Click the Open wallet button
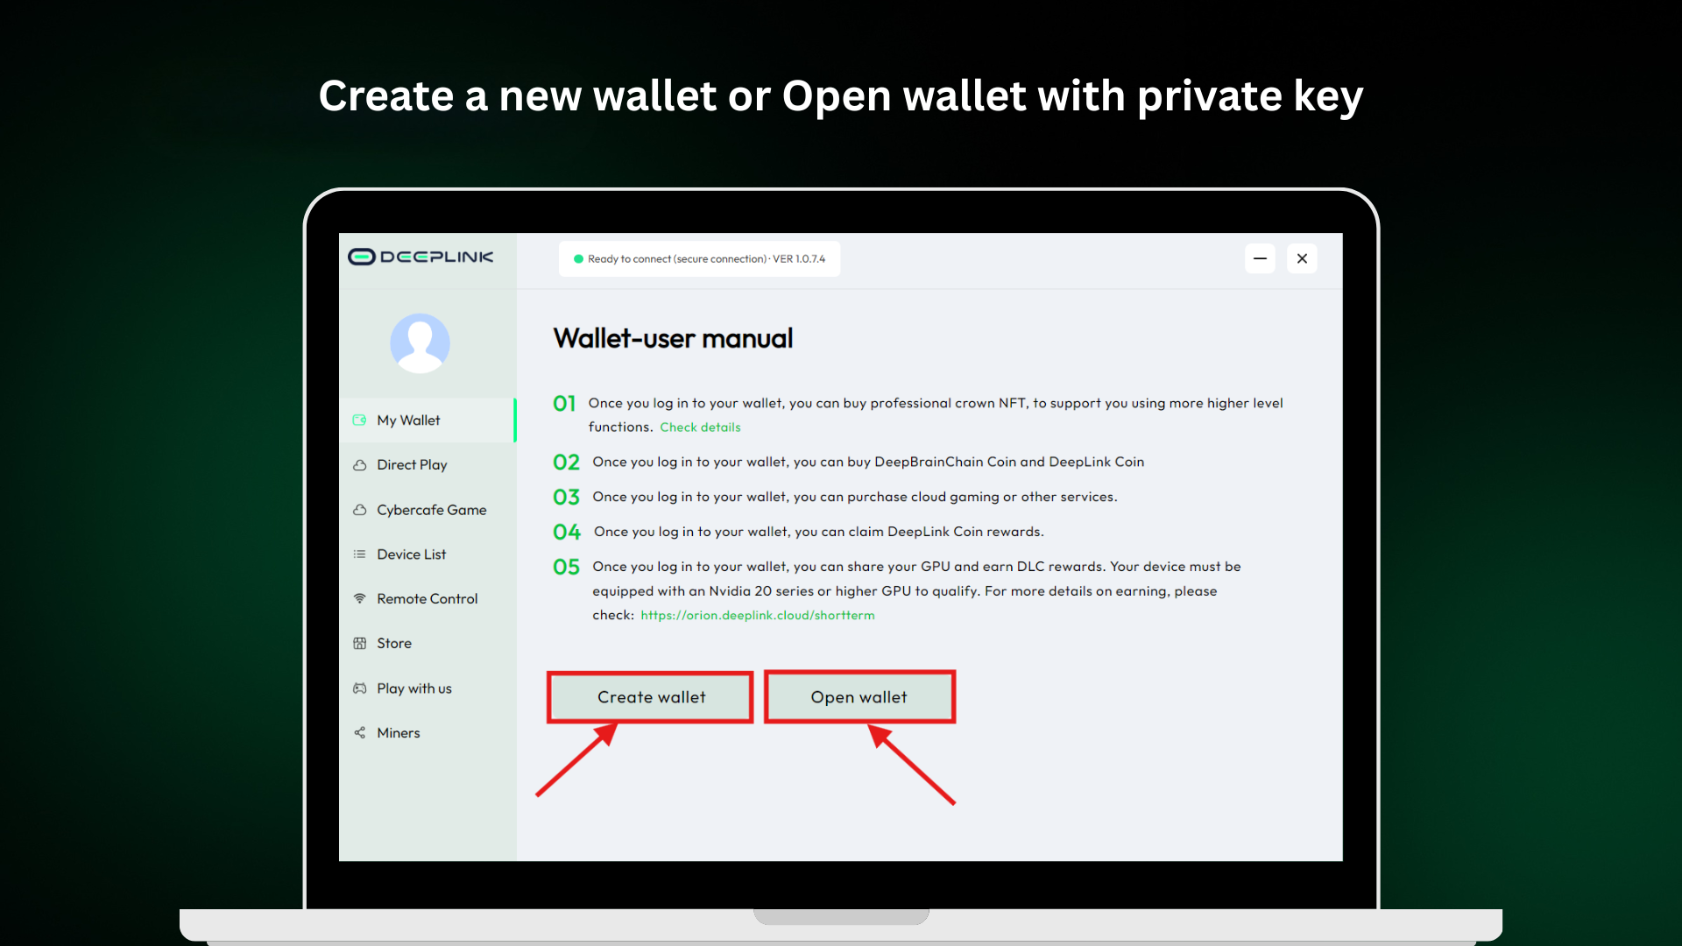The image size is (1682, 946). tap(859, 697)
